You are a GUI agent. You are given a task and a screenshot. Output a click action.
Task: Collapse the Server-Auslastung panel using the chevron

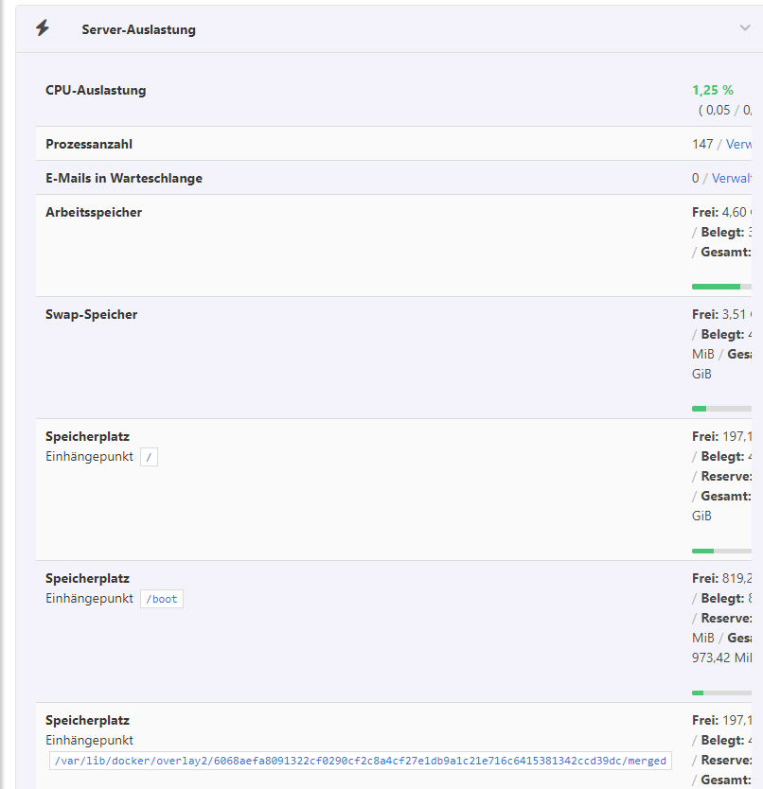tap(745, 28)
